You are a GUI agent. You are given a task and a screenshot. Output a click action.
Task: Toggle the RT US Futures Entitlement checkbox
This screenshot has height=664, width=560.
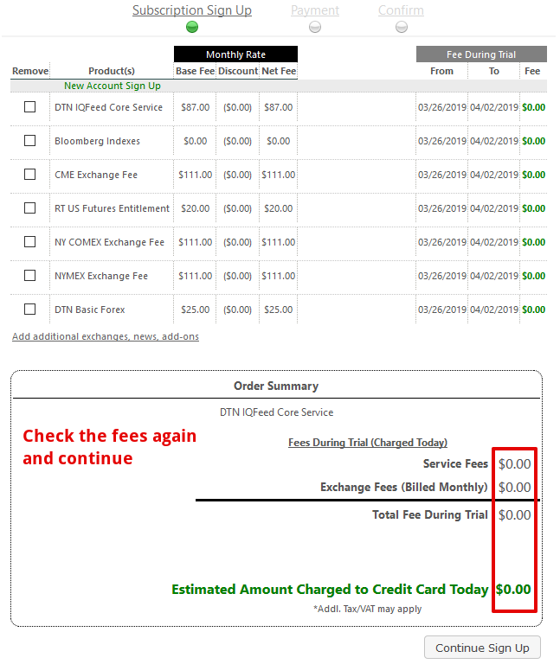point(30,208)
